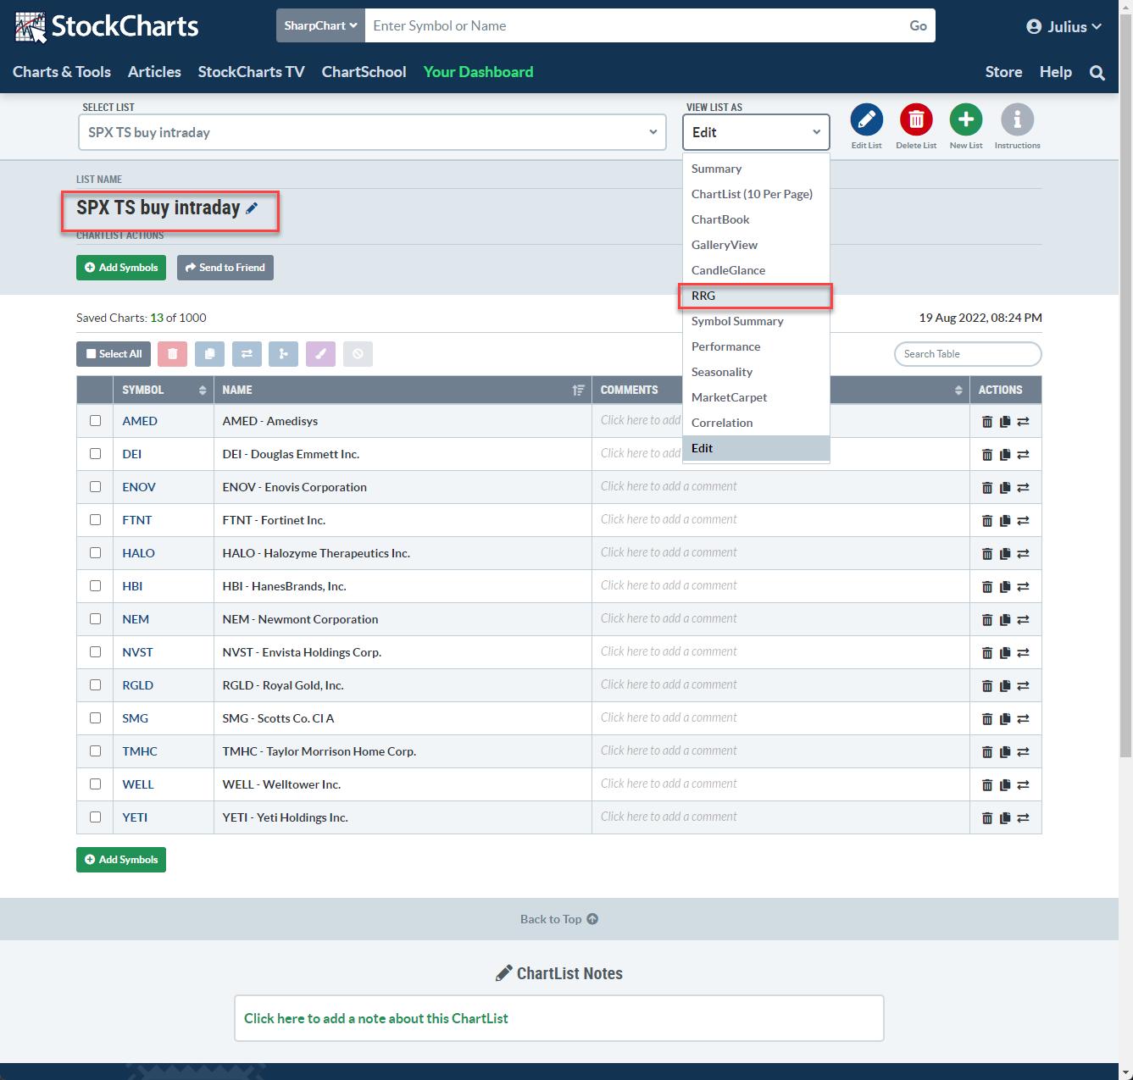The image size is (1133, 1080).
Task: Click the search magnifier icon in the top navigation
Action: (1097, 73)
